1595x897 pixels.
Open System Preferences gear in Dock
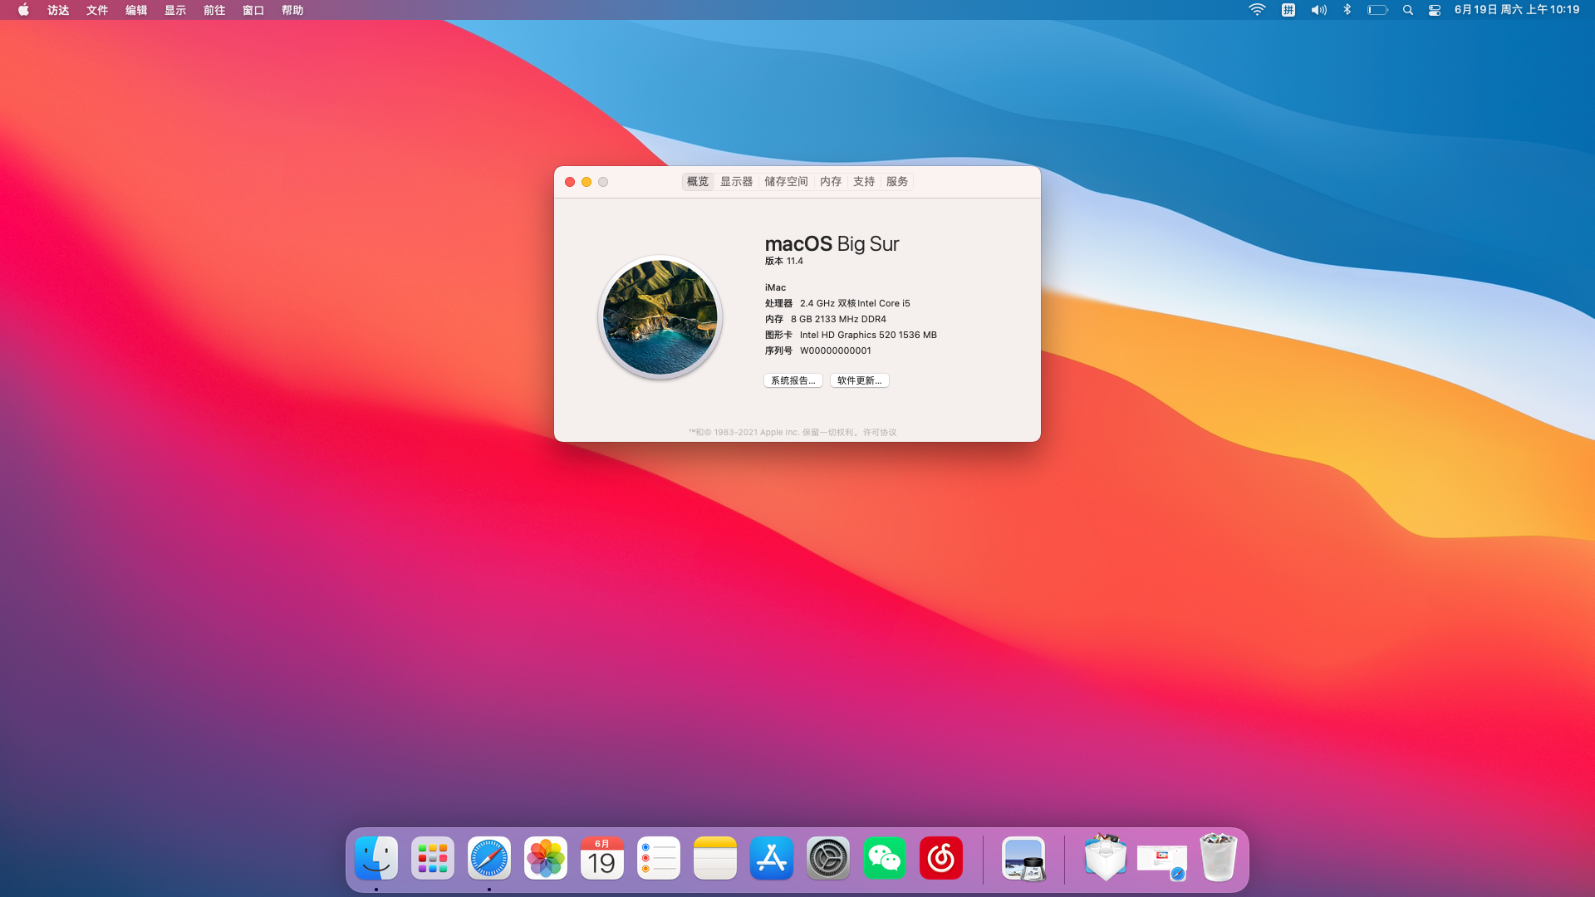828,858
